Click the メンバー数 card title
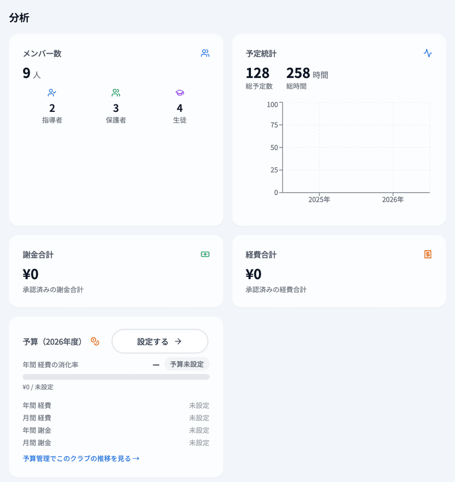Viewport: 455px width, 482px height. 42,54
